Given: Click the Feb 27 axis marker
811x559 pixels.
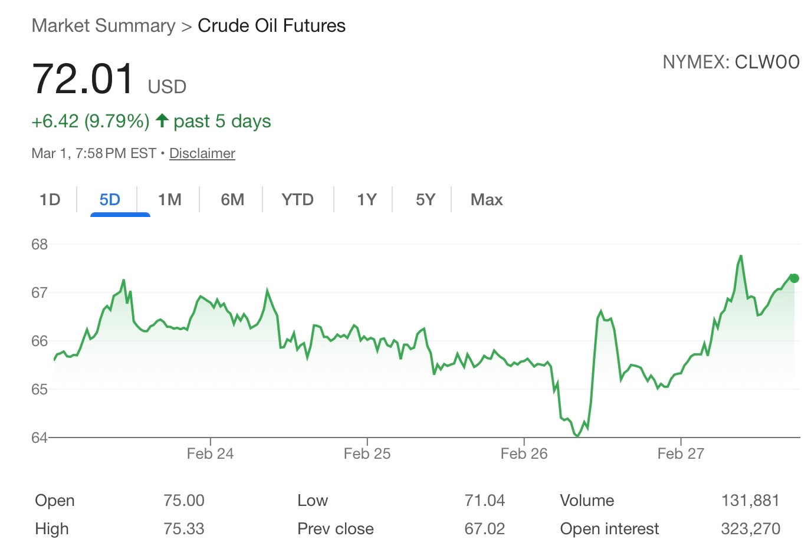Looking at the screenshot, I should [x=681, y=453].
